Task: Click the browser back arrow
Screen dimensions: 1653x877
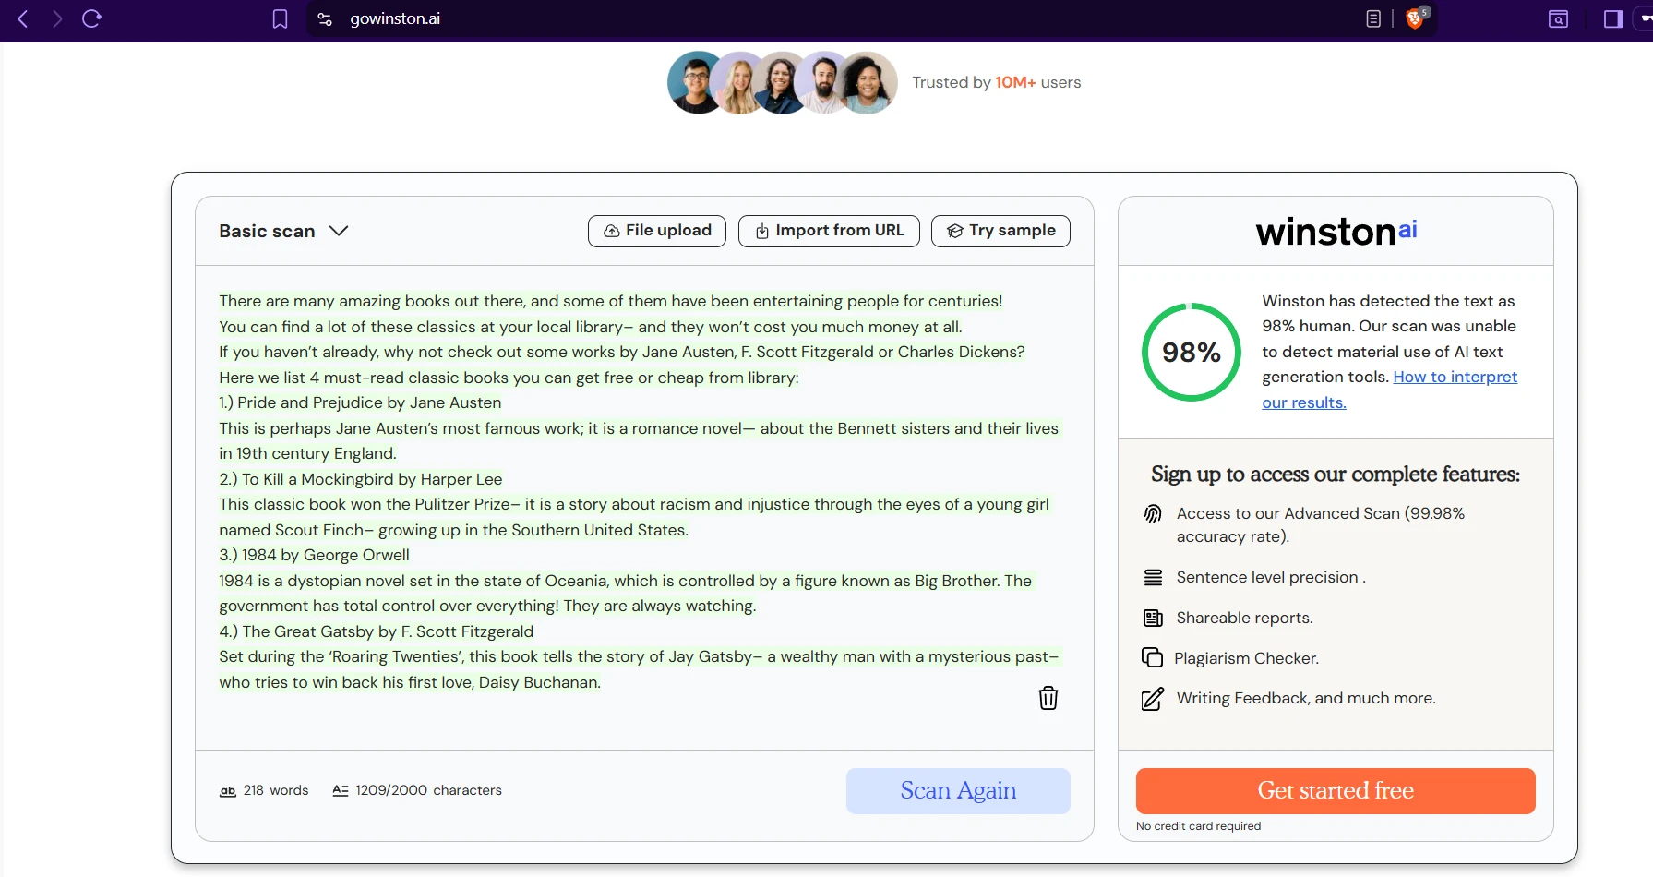Action: (24, 18)
